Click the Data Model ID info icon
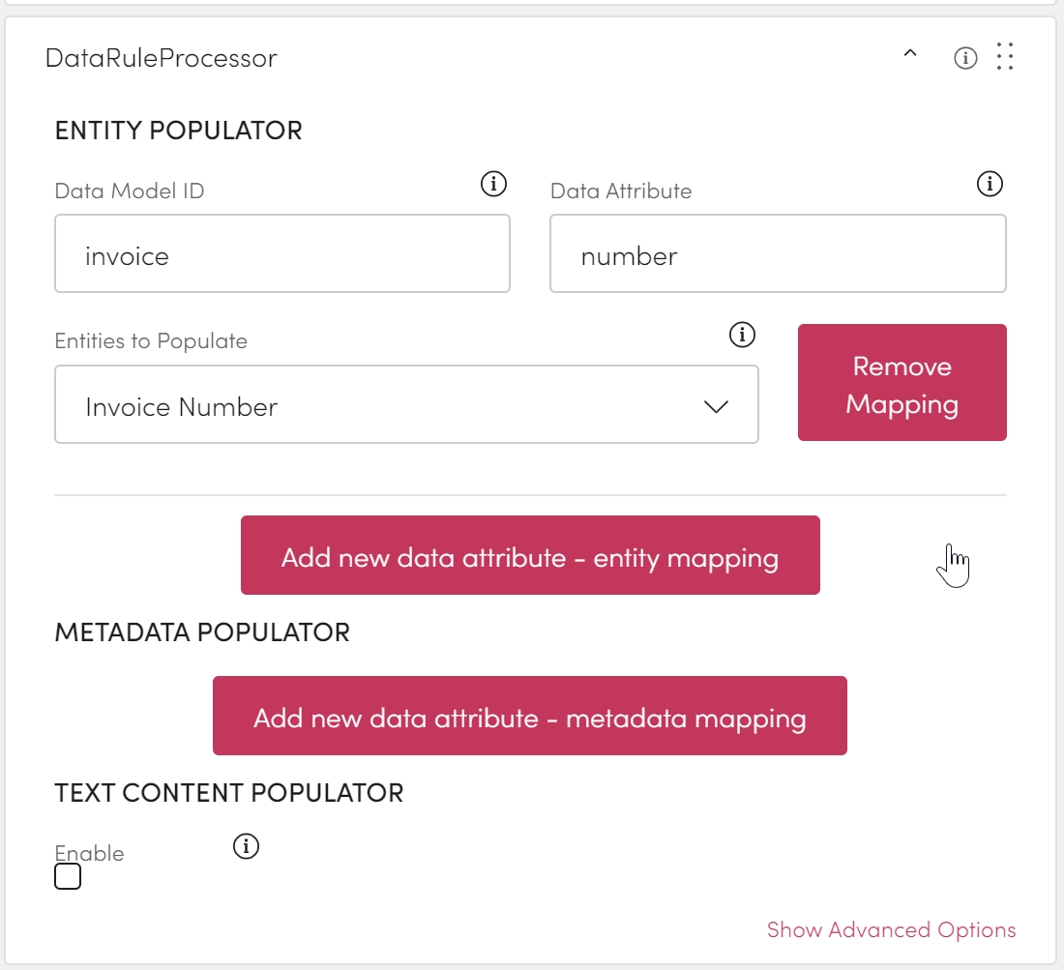 click(x=493, y=183)
